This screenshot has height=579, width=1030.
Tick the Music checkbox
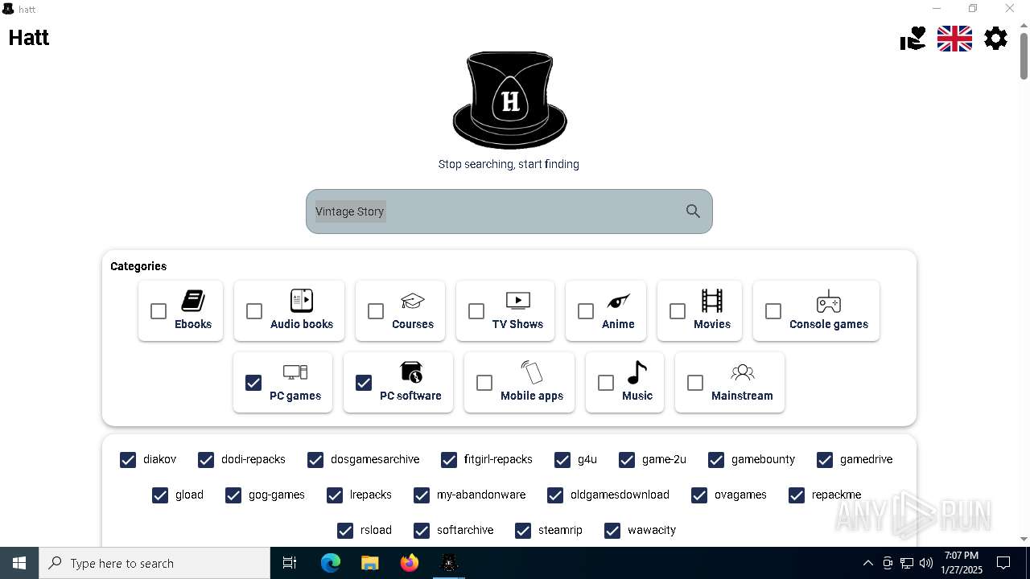pos(606,383)
